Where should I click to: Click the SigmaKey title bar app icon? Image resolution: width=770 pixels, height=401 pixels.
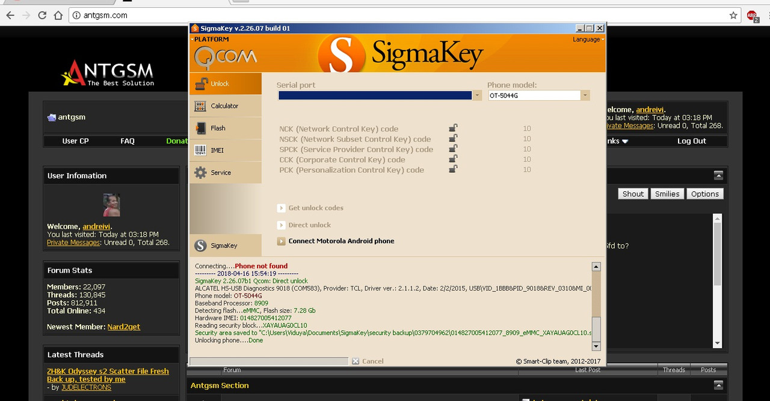(194, 28)
